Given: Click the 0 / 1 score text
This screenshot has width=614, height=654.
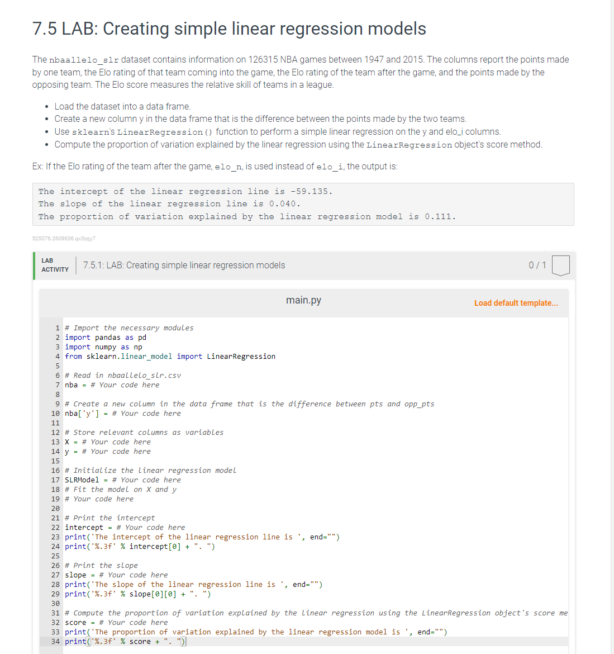Looking at the screenshot, I should point(537,266).
